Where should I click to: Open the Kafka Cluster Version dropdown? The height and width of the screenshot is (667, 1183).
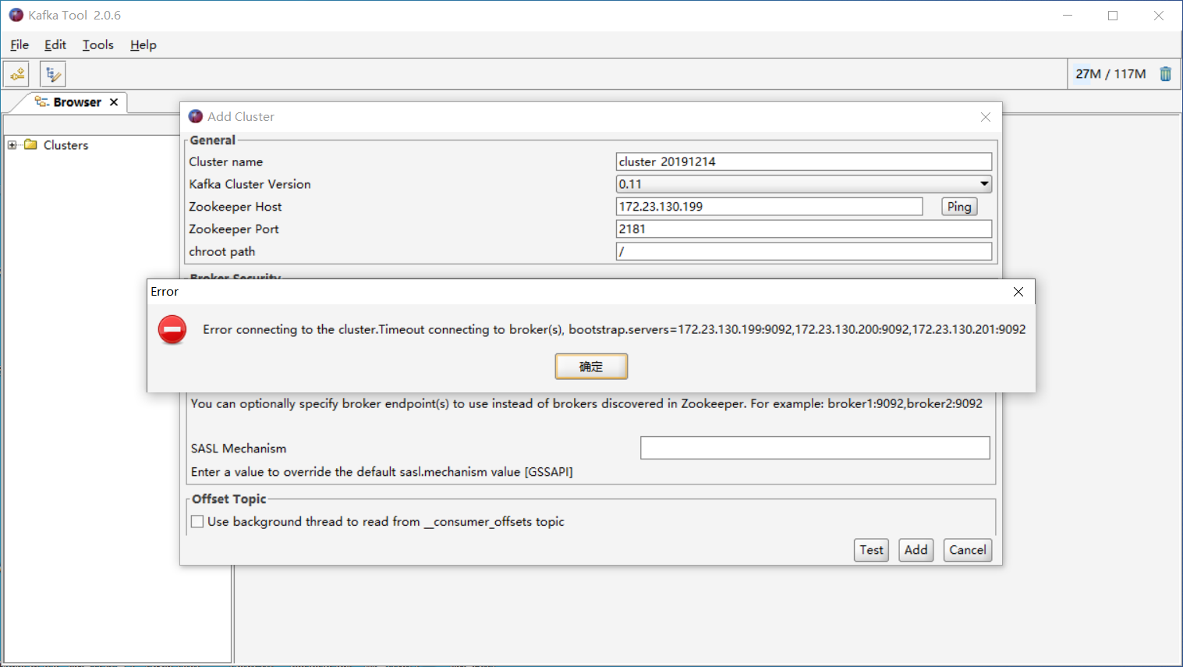(984, 184)
